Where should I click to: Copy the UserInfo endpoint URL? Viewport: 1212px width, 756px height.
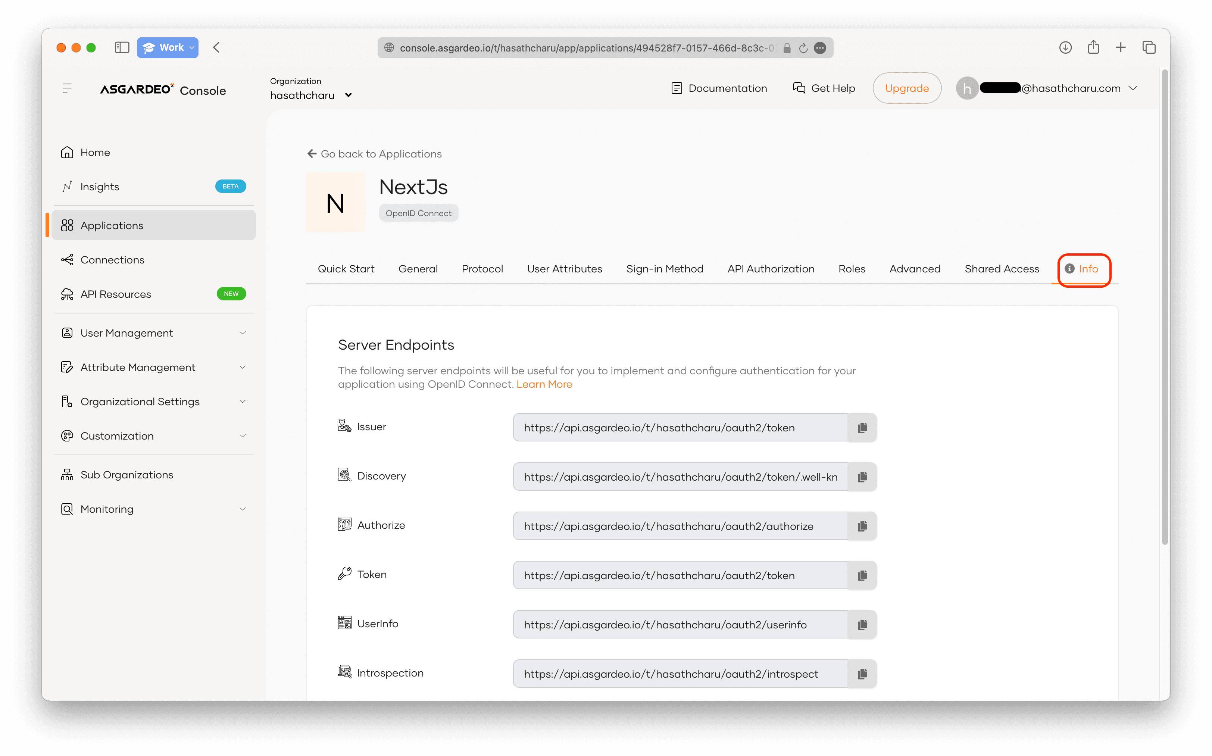862,625
